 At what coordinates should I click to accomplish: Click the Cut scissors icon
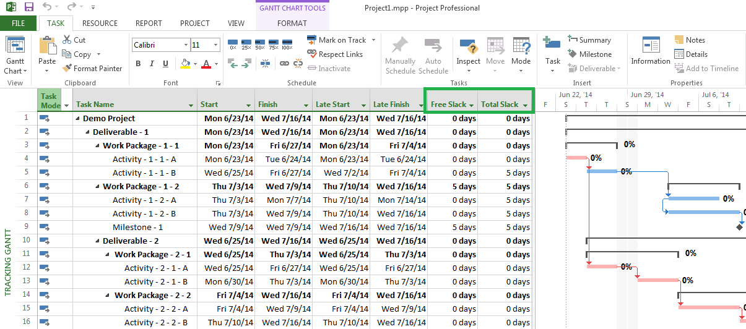(67, 40)
